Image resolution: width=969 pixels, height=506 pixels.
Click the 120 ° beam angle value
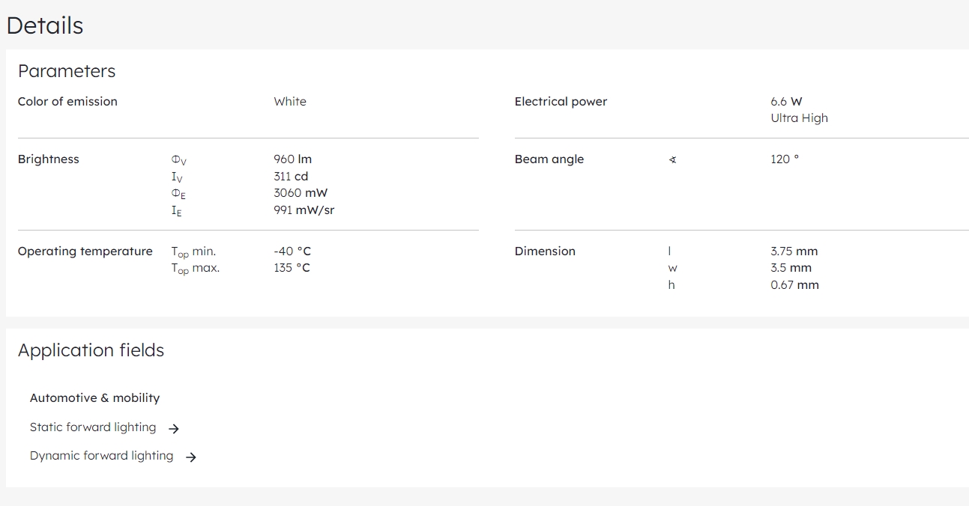(784, 159)
